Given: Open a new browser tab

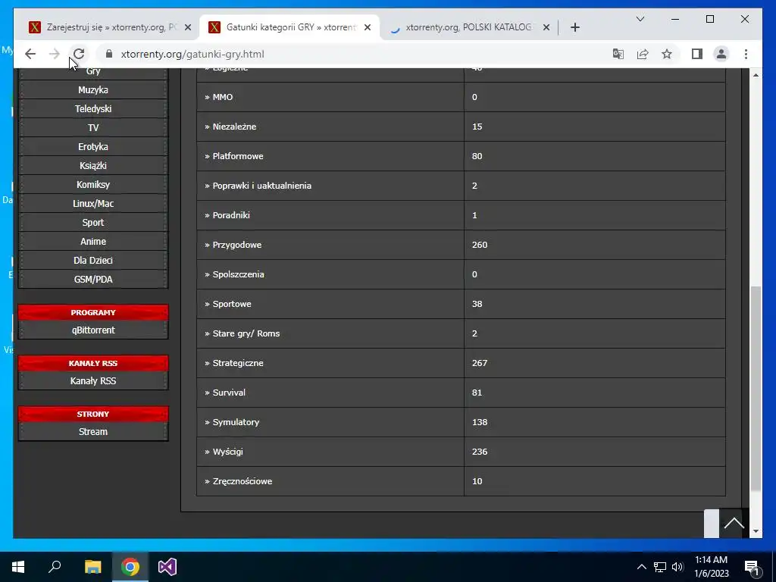Looking at the screenshot, I should (574, 27).
